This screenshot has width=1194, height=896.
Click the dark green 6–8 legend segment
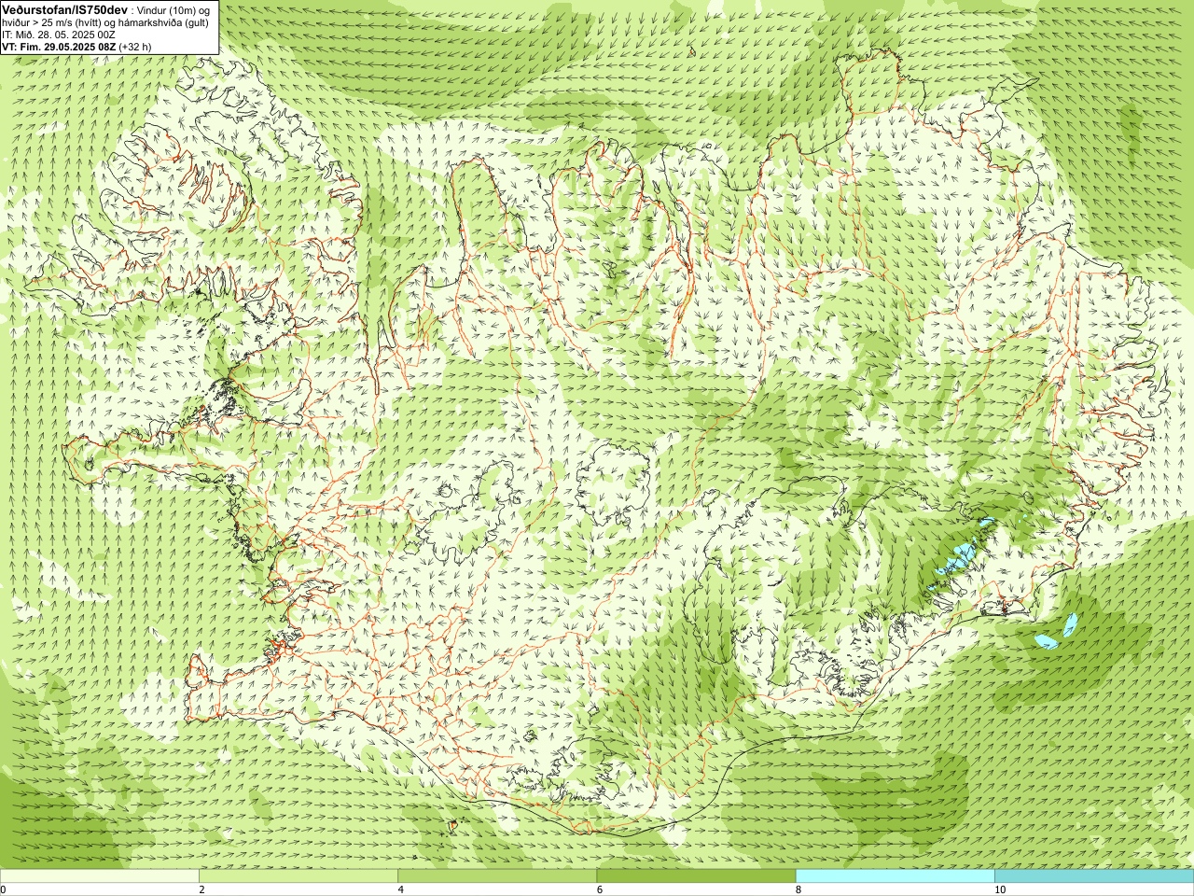coord(696,876)
